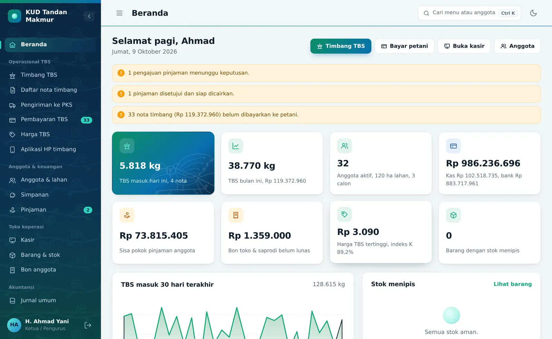Click the people icon on 32 Anggota aktif card
This screenshot has width=552, height=339.
point(345,146)
